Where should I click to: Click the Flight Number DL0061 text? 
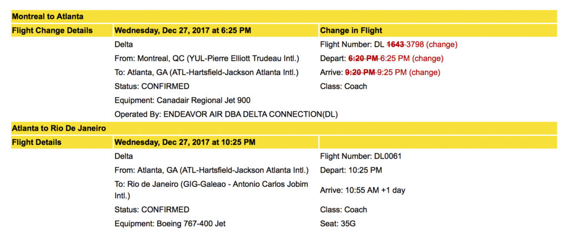click(361, 156)
